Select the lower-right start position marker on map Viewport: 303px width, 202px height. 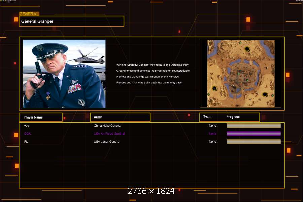click(265, 94)
